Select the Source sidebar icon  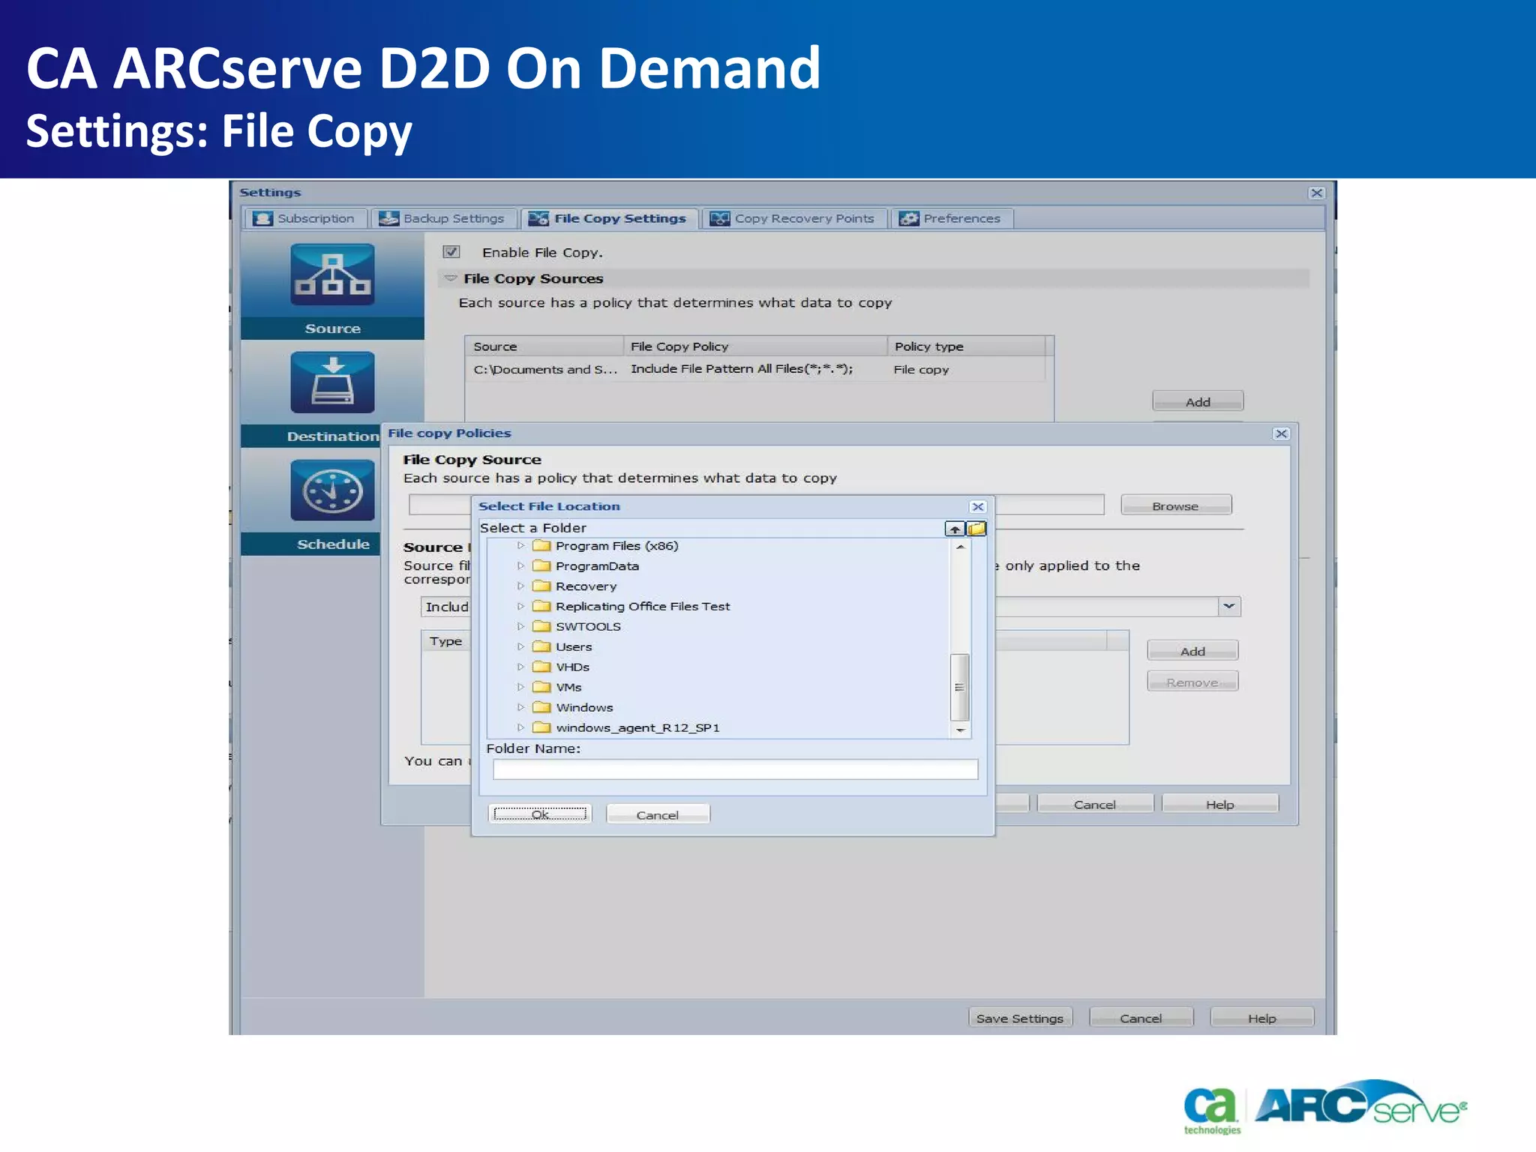point(332,274)
